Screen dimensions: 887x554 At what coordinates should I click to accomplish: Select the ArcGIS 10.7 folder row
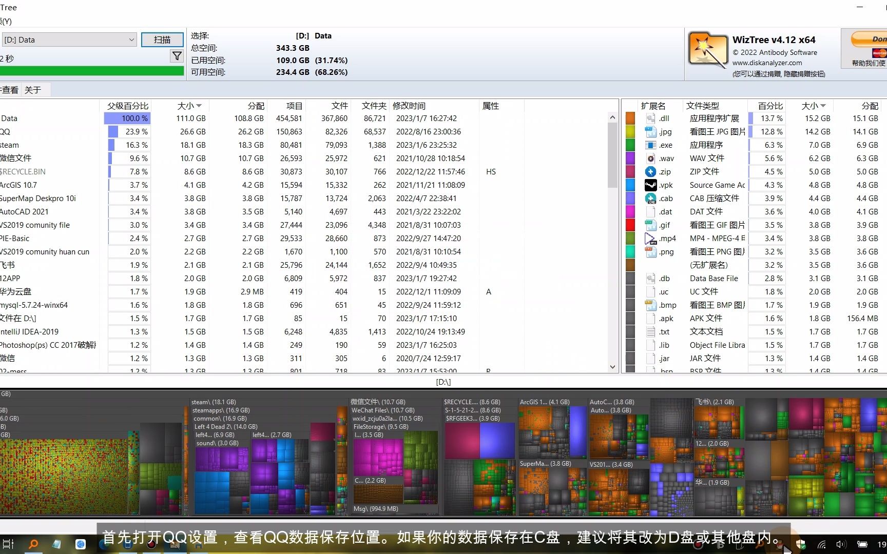[x=303, y=185]
